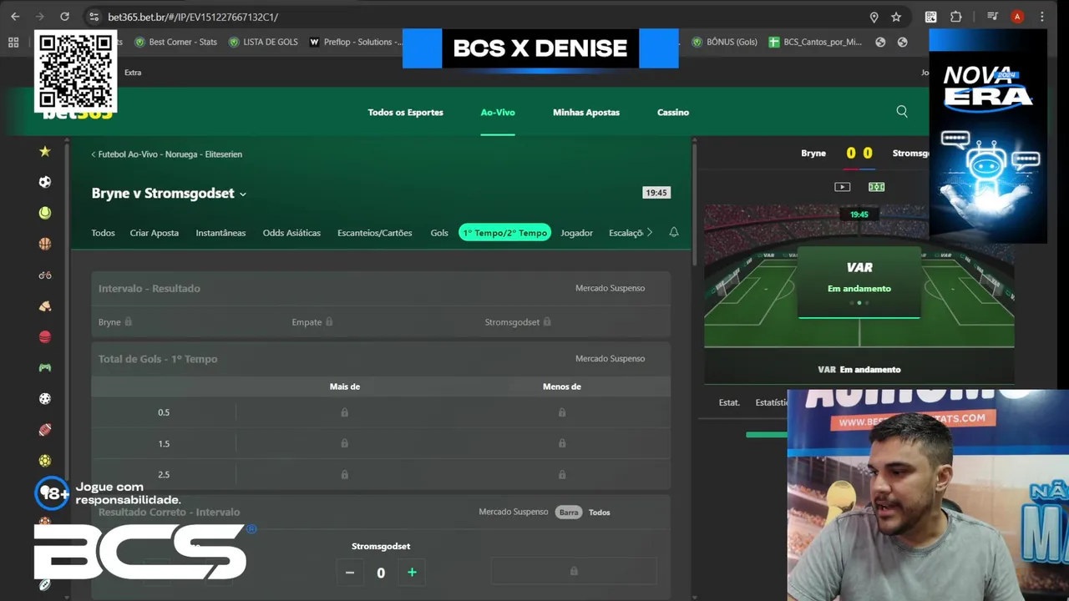Collapse the Total de Gols - 1º Tempo market
1069x601 pixels.
(381, 358)
